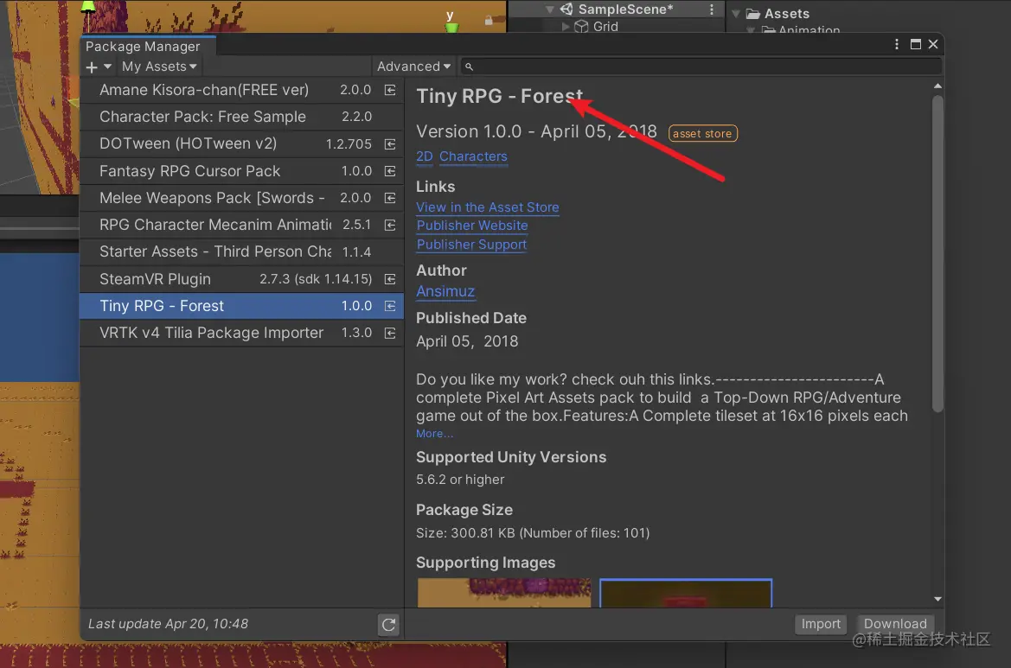Select the Package Manager tab
The width and height of the screenshot is (1011, 668).
click(147, 47)
